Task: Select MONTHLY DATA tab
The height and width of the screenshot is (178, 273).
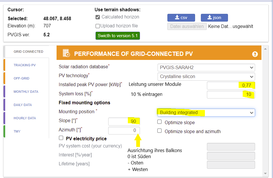Action: coord(26,92)
